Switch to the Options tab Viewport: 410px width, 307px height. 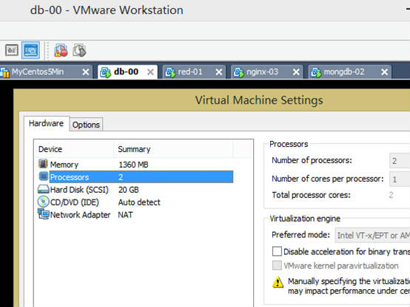pos(86,125)
